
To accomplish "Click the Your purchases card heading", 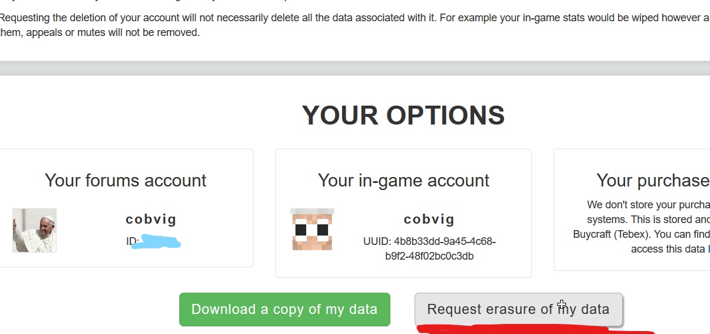I will [x=653, y=181].
